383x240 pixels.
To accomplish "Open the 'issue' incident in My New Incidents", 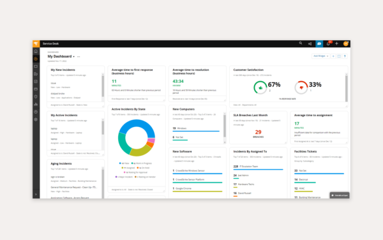I will pos(53,83).
